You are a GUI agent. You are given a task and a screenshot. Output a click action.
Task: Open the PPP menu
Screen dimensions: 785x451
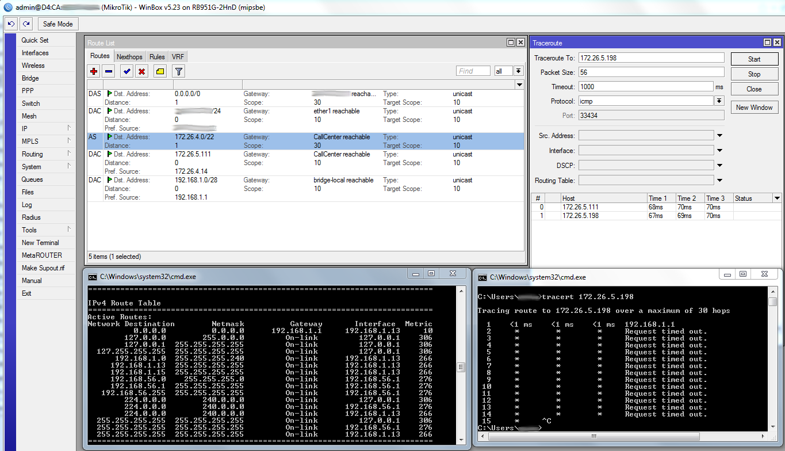47,91
